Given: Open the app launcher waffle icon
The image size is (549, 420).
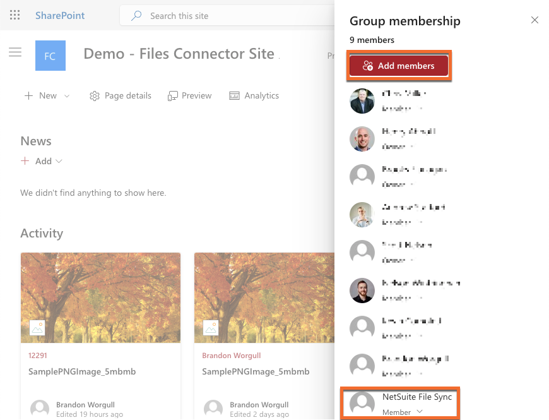Looking at the screenshot, I should pyautogui.click(x=15, y=16).
